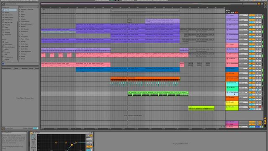Click the EQ Eight Freq knob

(x=33, y=137)
